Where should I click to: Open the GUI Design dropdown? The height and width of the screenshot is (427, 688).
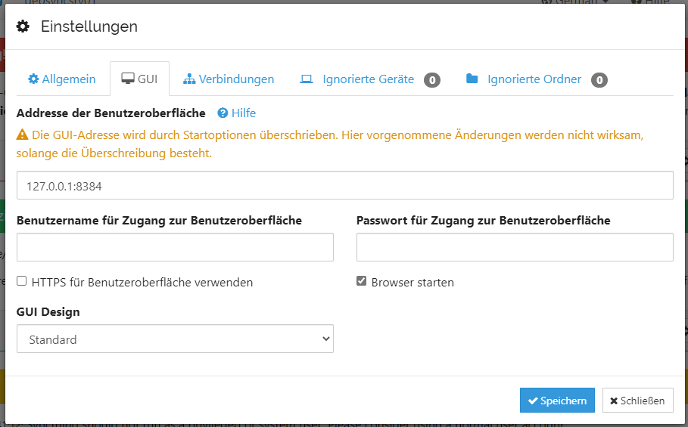pos(175,339)
